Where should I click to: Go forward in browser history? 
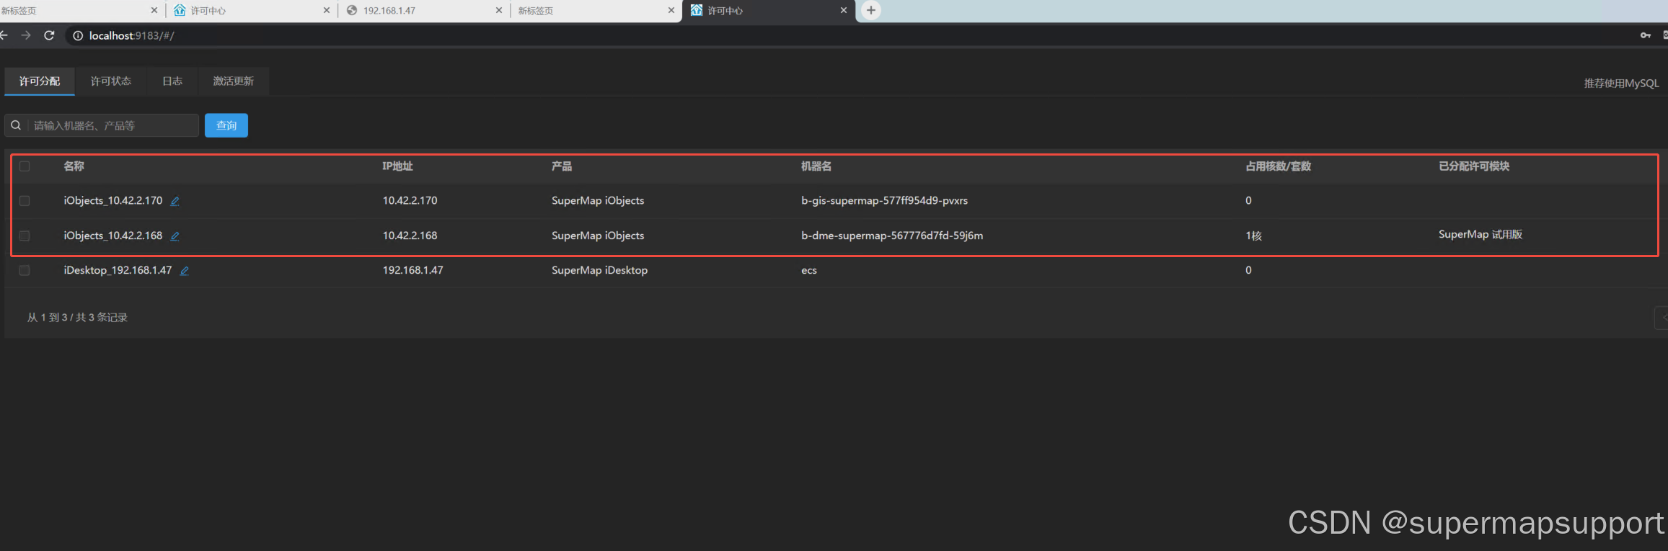pos(26,35)
